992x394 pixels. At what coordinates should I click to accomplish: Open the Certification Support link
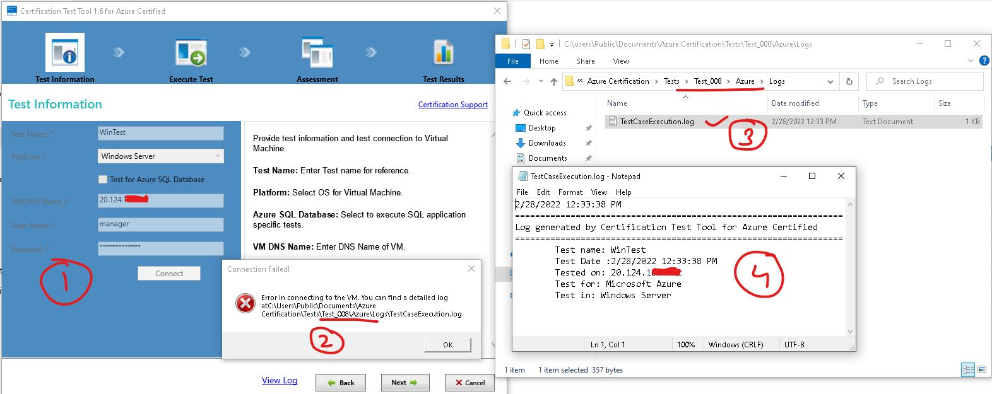[453, 105]
